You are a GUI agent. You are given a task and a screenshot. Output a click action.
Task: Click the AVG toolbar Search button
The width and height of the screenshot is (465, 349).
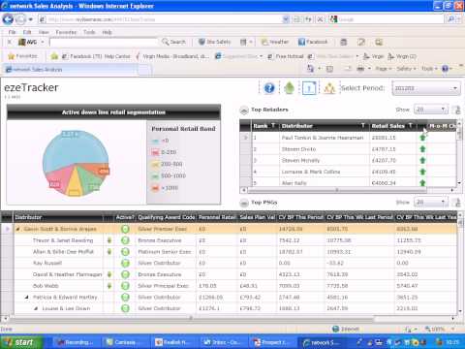(x=173, y=42)
